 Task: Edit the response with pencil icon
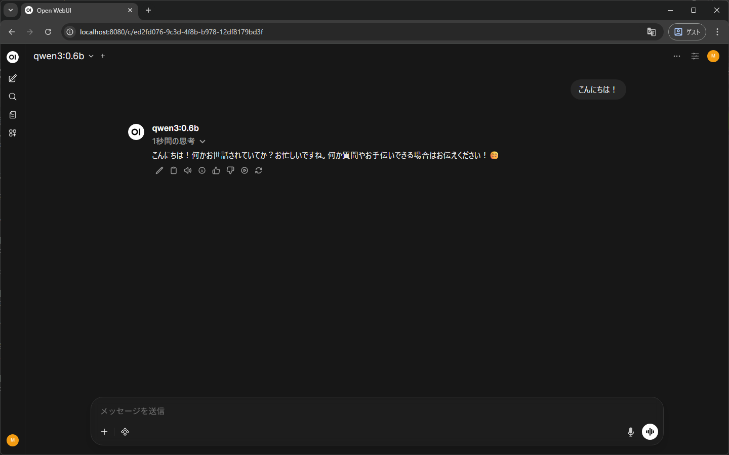159,171
